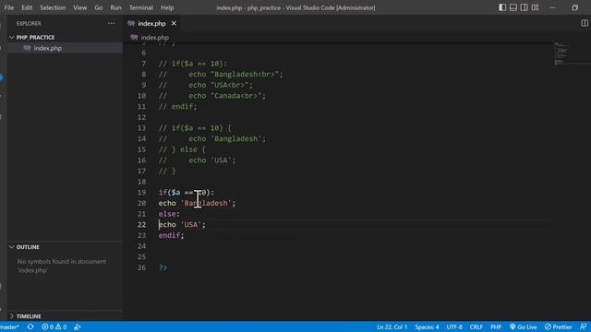Change language mode PHP in status bar
The width and height of the screenshot is (591, 332).
(496, 326)
